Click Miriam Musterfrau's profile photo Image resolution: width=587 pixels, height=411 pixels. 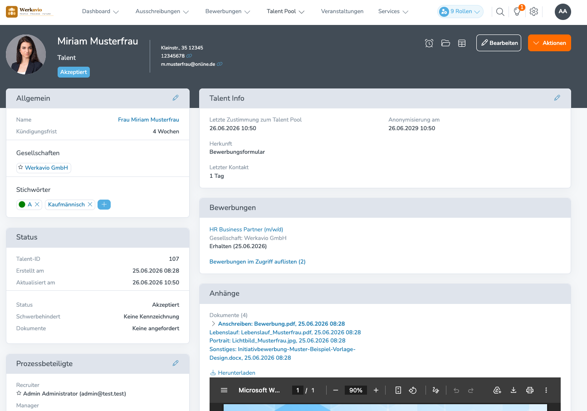26,54
